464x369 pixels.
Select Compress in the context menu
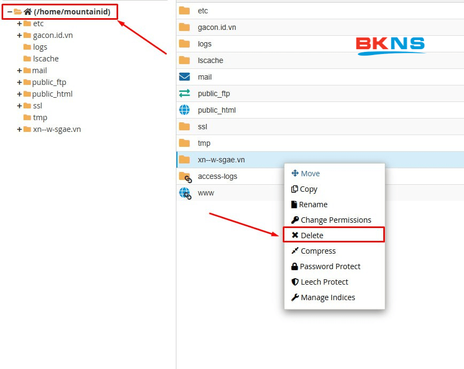[x=318, y=251]
